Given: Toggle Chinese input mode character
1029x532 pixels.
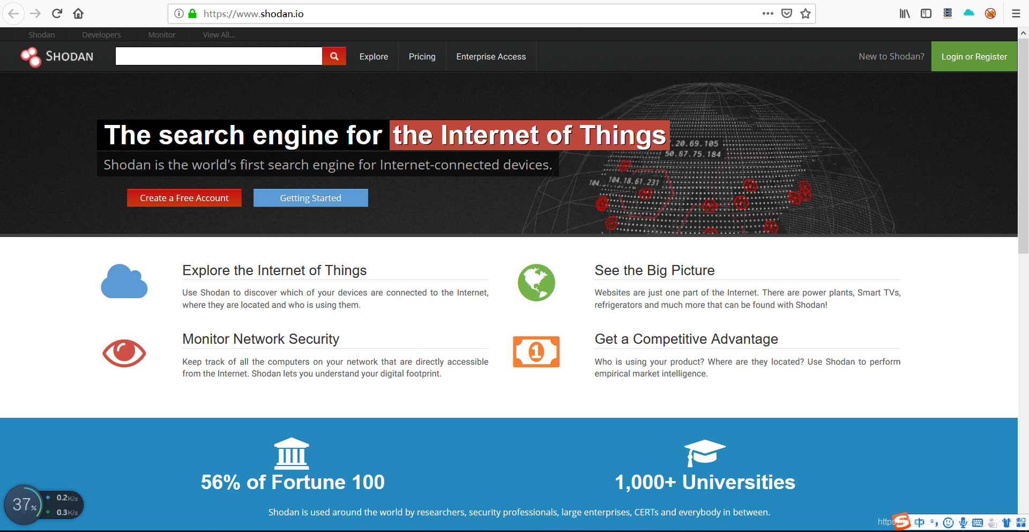Looking at the screenshot, I should 920,522.
